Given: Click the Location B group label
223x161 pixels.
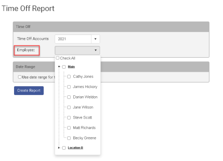Looking at the screenshot, I should pyautogui.click(x=76, y=148).
